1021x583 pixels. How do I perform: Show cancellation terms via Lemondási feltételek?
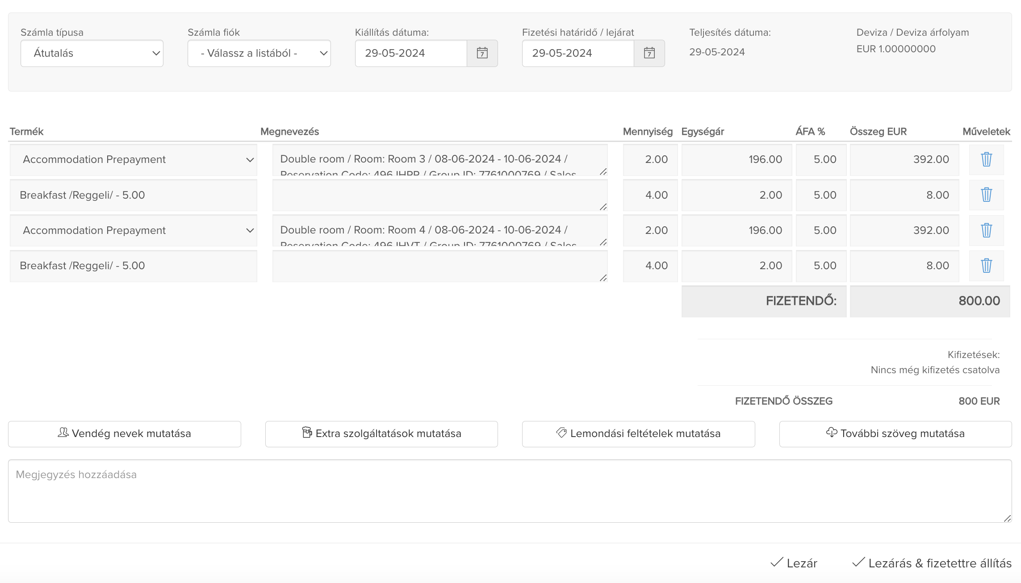638,433
